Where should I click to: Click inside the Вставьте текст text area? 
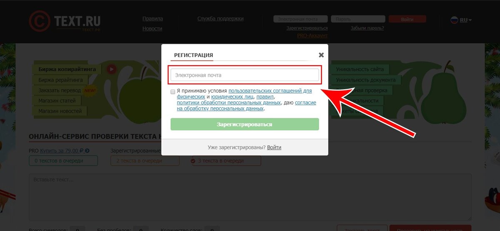point(250,197)
